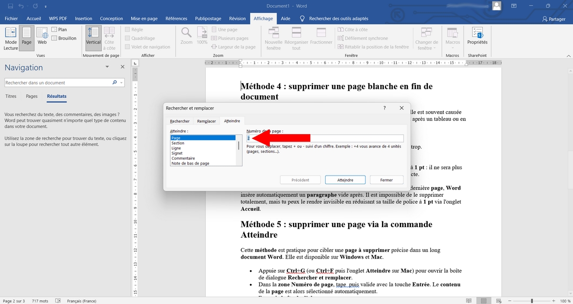Select Ligne in Atteindre list
This screenshot has width=573, height=304.
[x=203, y=148]
